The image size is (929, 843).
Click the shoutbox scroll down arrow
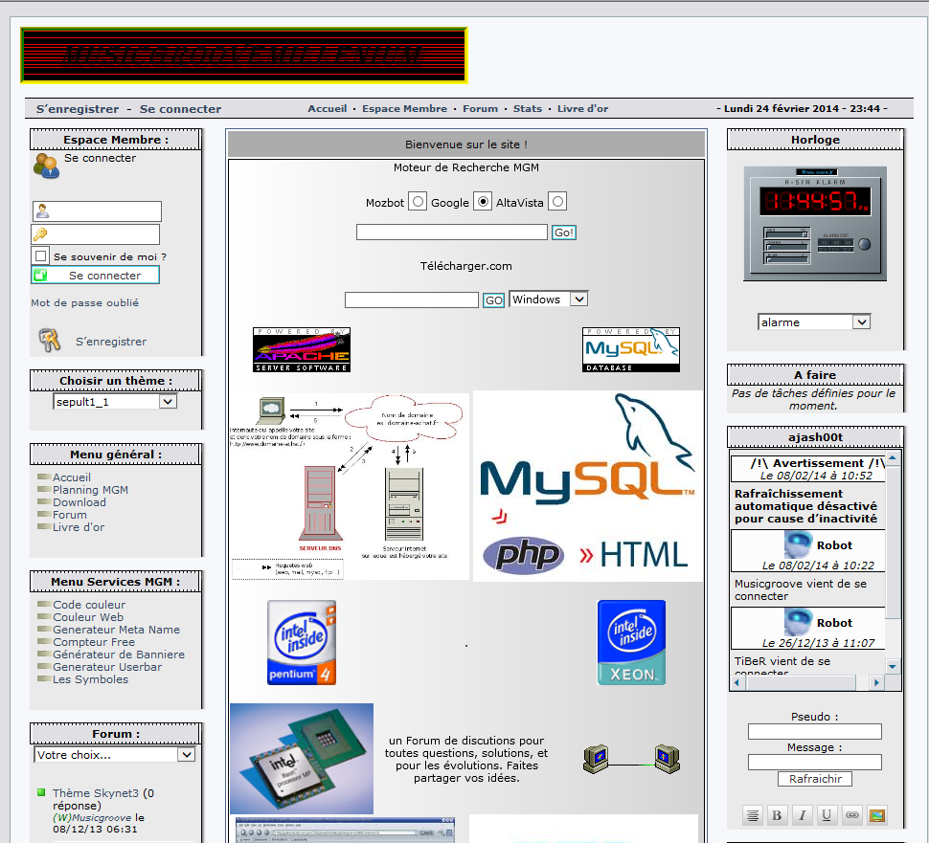click(x=893, y=666)
